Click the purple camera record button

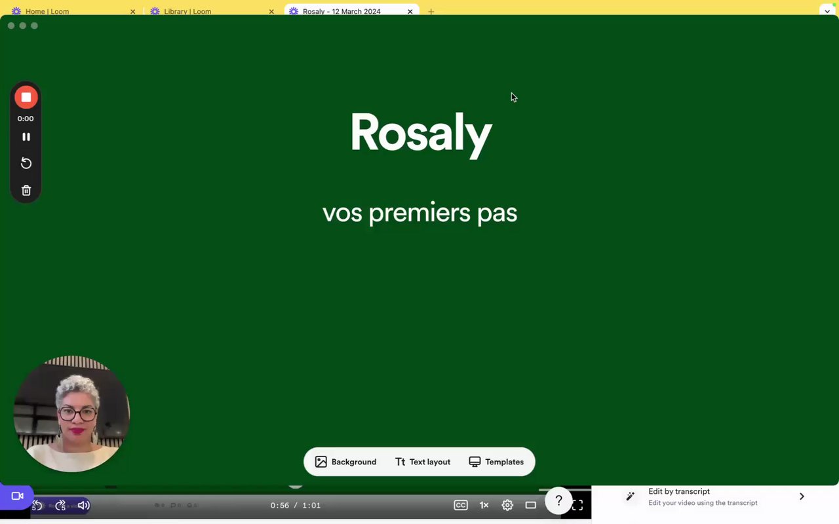(17, 496)
